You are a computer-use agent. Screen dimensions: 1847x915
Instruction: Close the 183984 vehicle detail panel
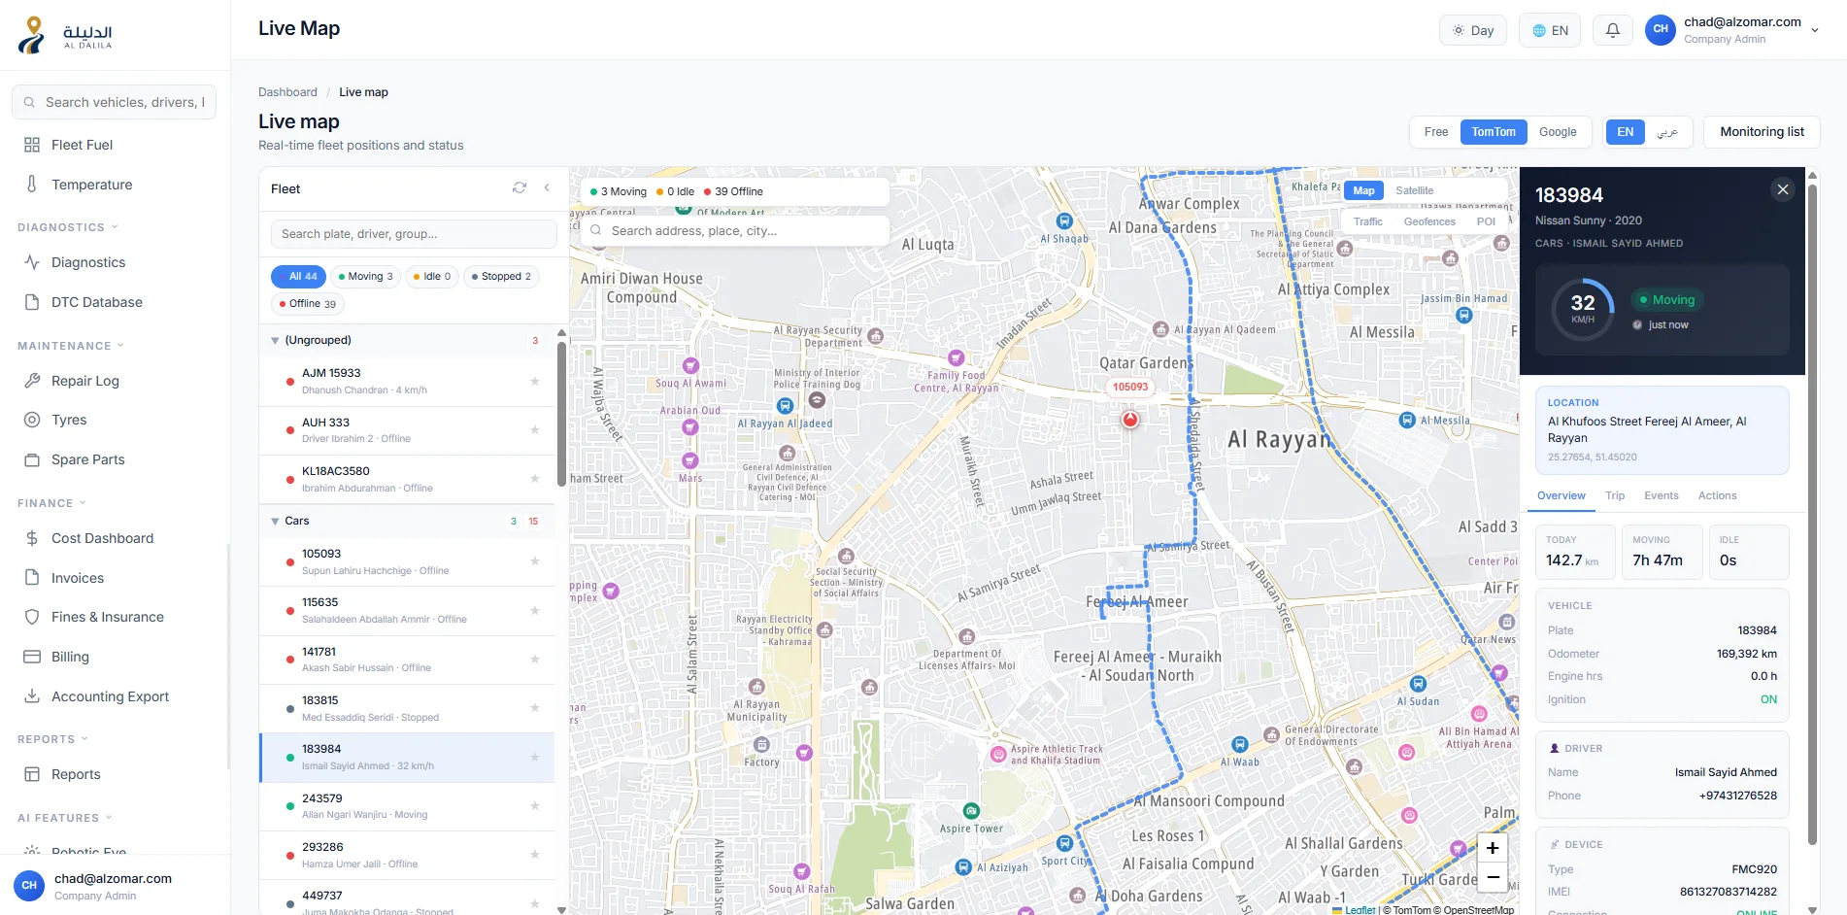click(x=1783, y=189)
